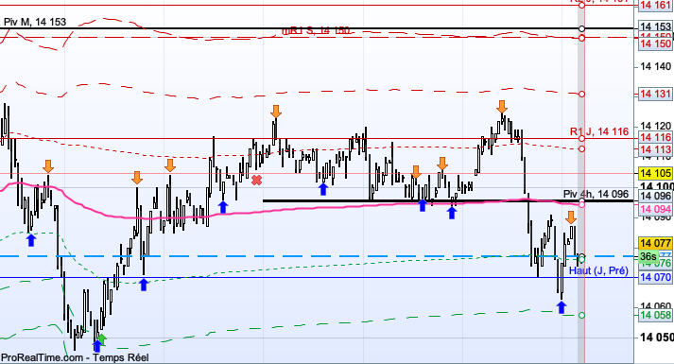674x364 pixels.
Task: Click the 14 096 price tag on the axis
Action: (x=655, y=197)
